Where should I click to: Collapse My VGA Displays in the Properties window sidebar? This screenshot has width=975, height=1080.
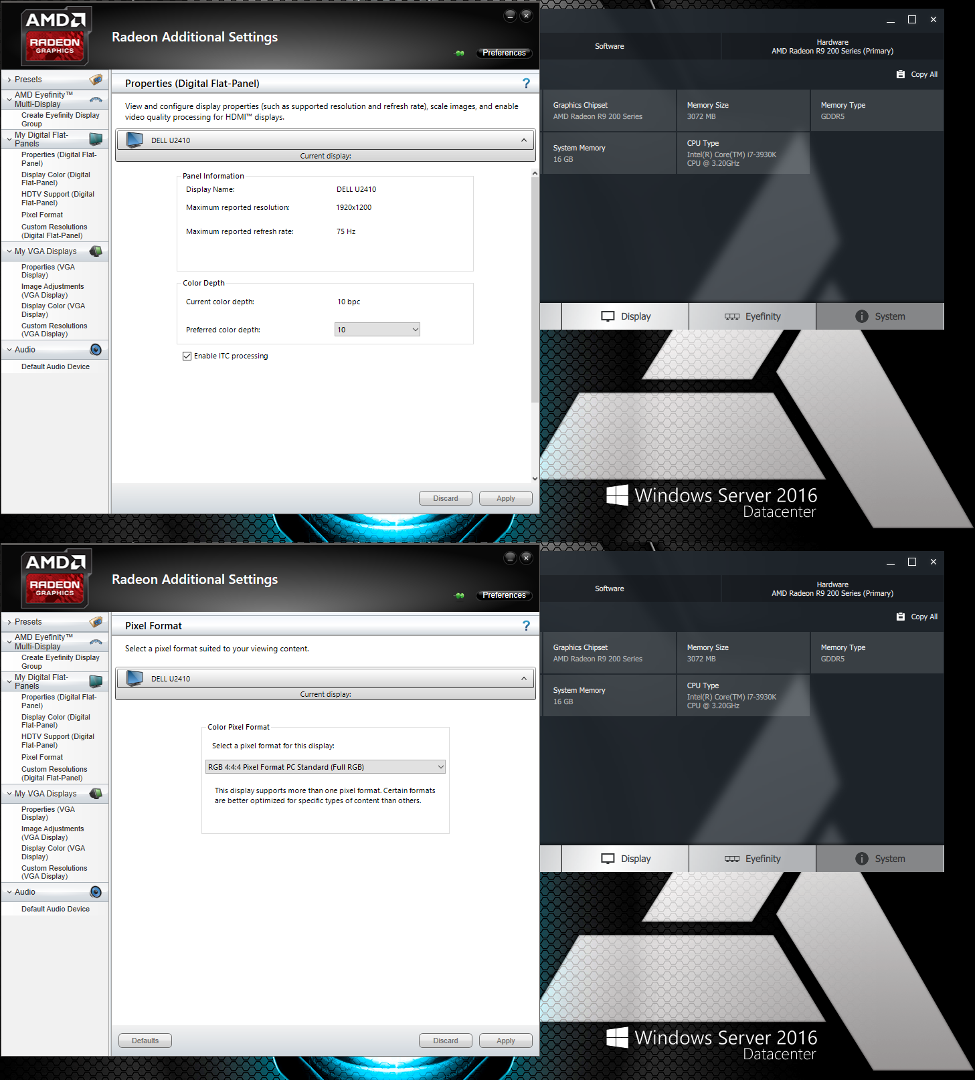9,251
